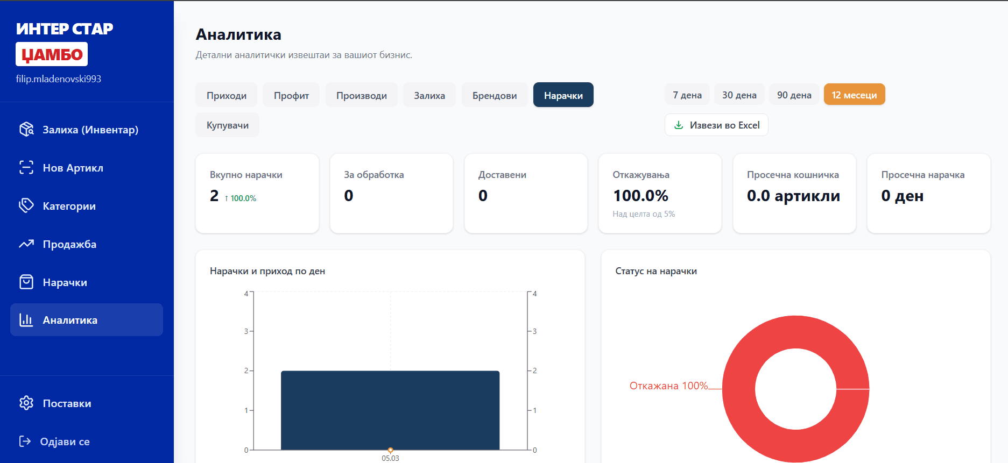Click the Просечна нарачка card
Viewport: 1008px width, 463px height.
929,194
